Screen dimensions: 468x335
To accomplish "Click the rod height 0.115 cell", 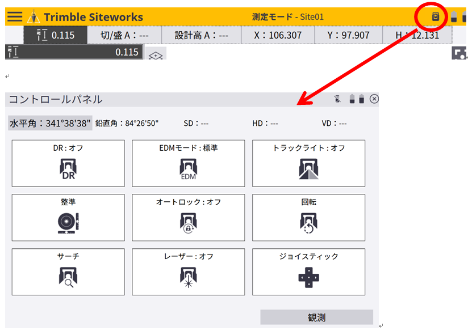I will 56,35.
